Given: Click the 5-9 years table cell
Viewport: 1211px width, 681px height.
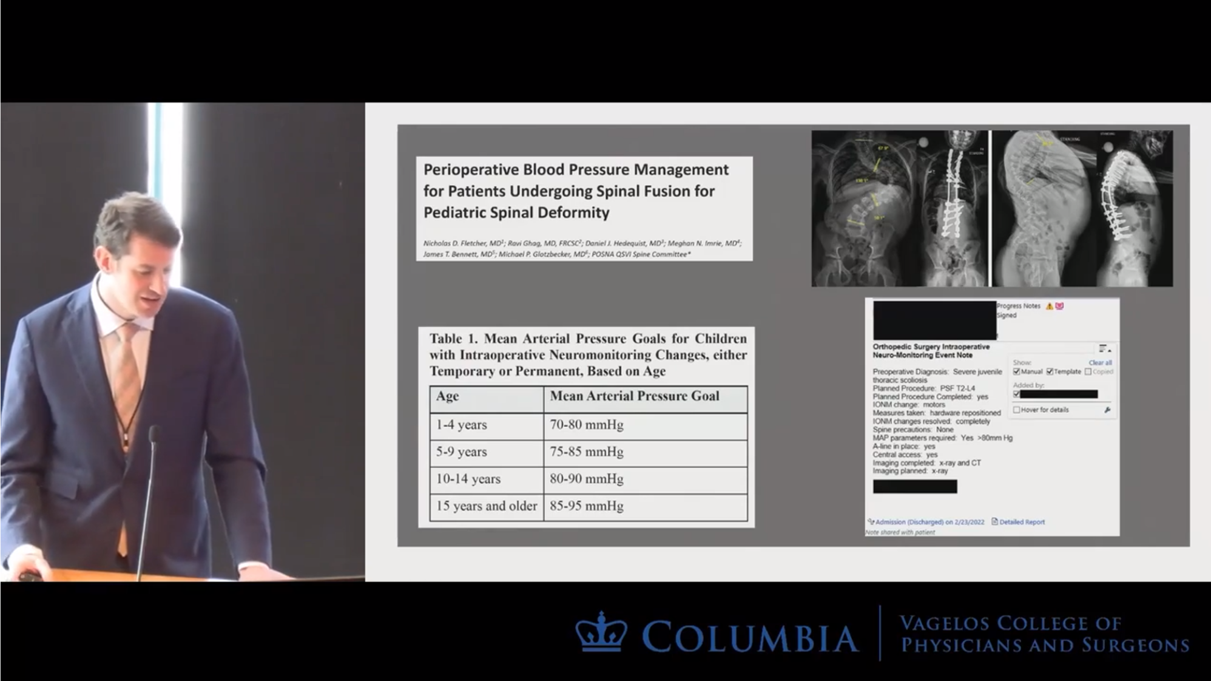Looking at the screenshot, I should click(x=487, y=453).
